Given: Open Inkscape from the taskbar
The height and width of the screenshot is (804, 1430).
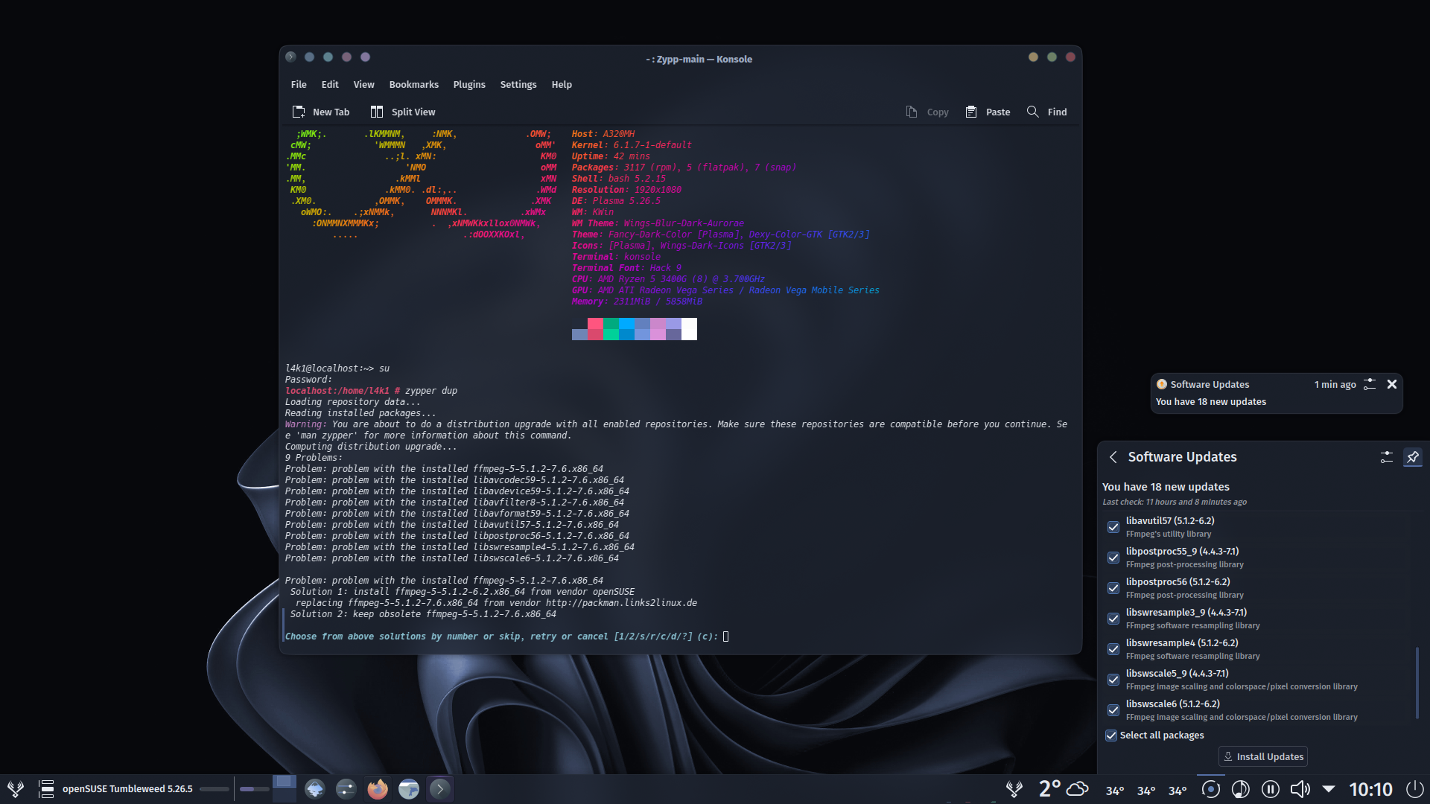Looking at the screenshot, I should 314,788.
